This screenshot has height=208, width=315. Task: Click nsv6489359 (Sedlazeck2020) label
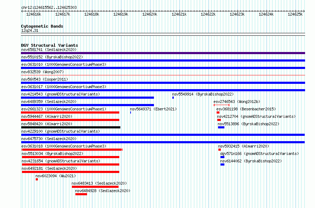(x=49, y=102)
